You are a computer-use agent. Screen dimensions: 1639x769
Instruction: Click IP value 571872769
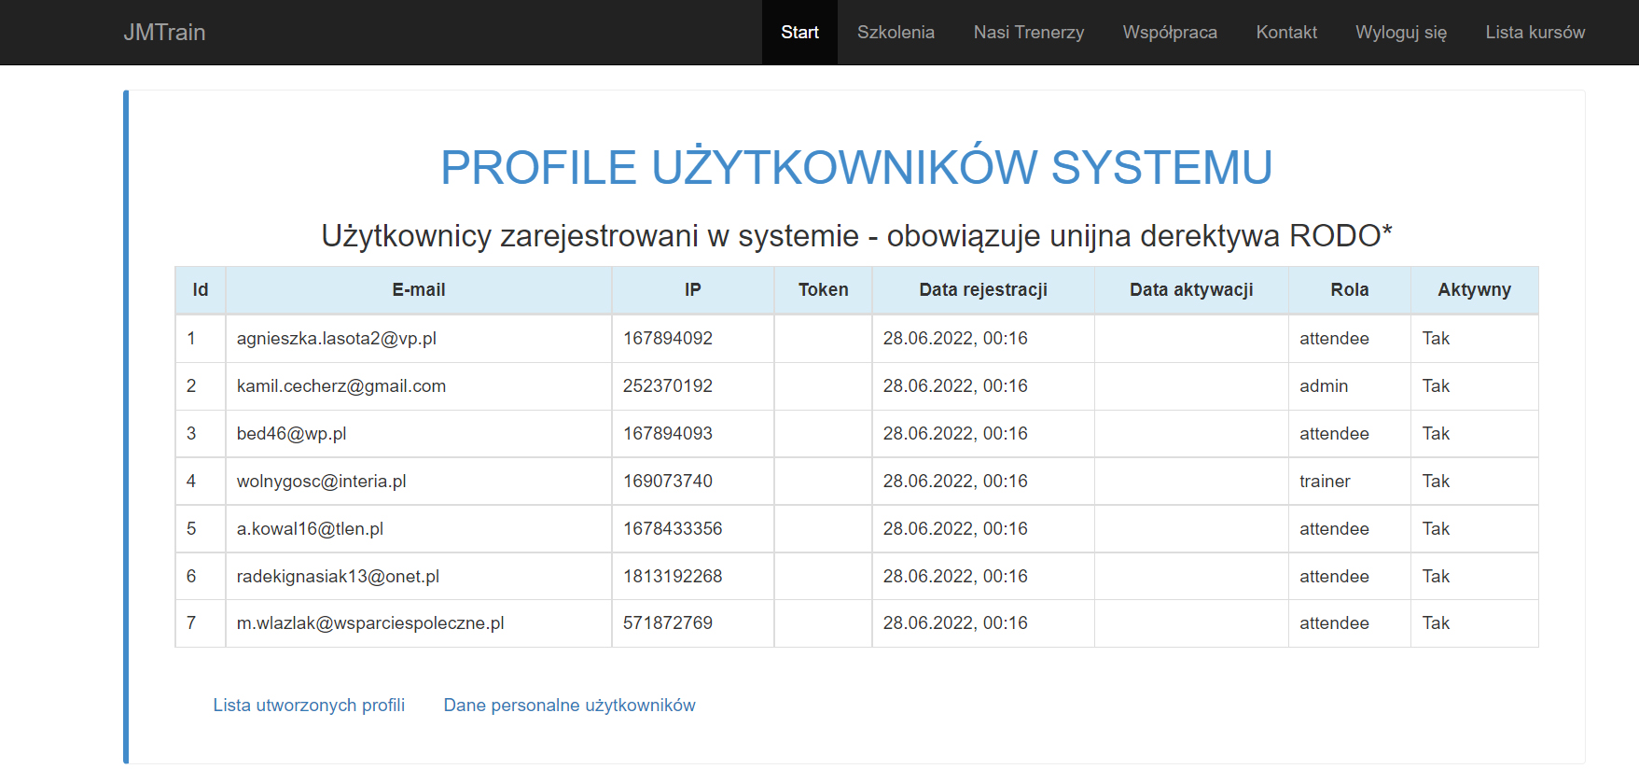point(668,623)
